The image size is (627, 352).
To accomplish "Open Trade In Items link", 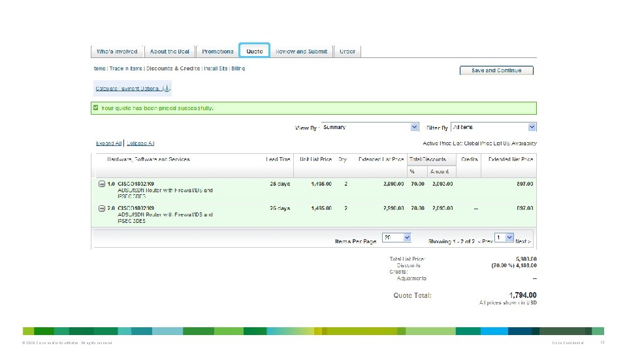I will pyautogui.click(x=125, y=68).
